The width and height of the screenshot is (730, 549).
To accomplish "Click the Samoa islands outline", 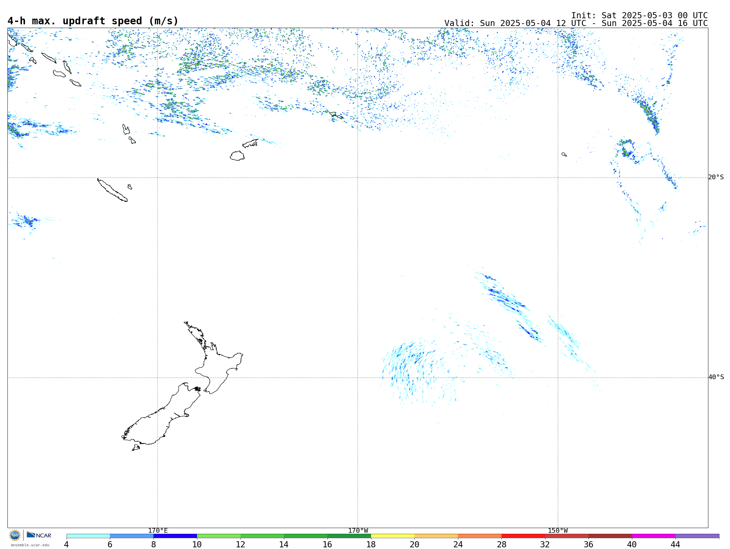I will [336, 115].
